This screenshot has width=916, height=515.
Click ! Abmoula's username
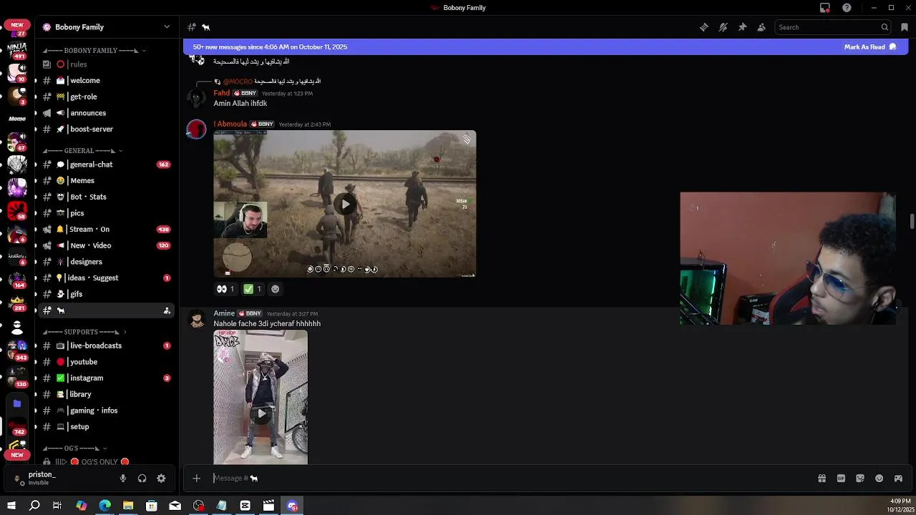coord(230,124)
